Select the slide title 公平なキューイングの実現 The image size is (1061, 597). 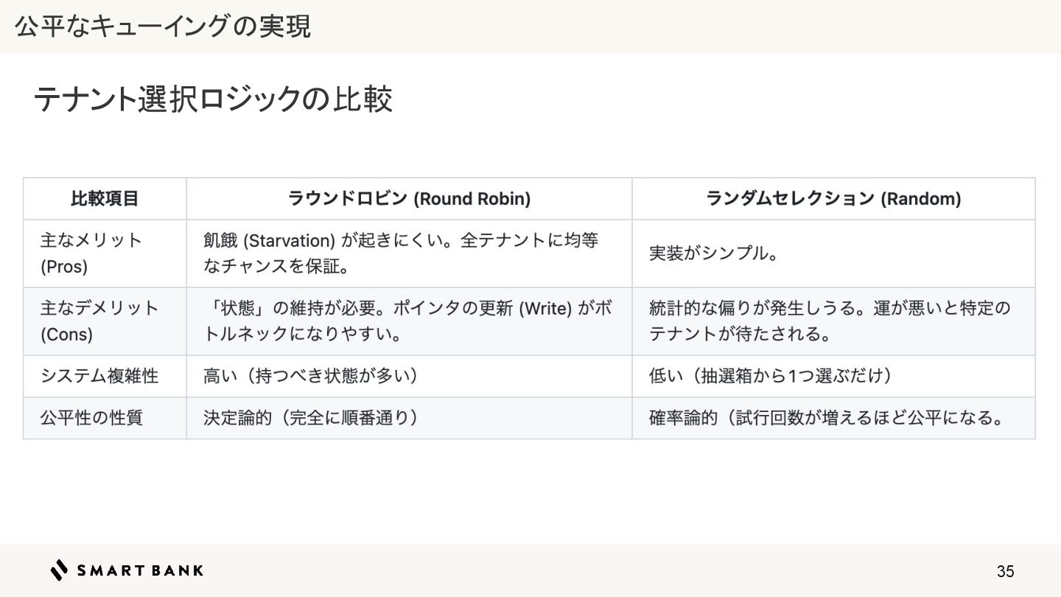(163, 27)
